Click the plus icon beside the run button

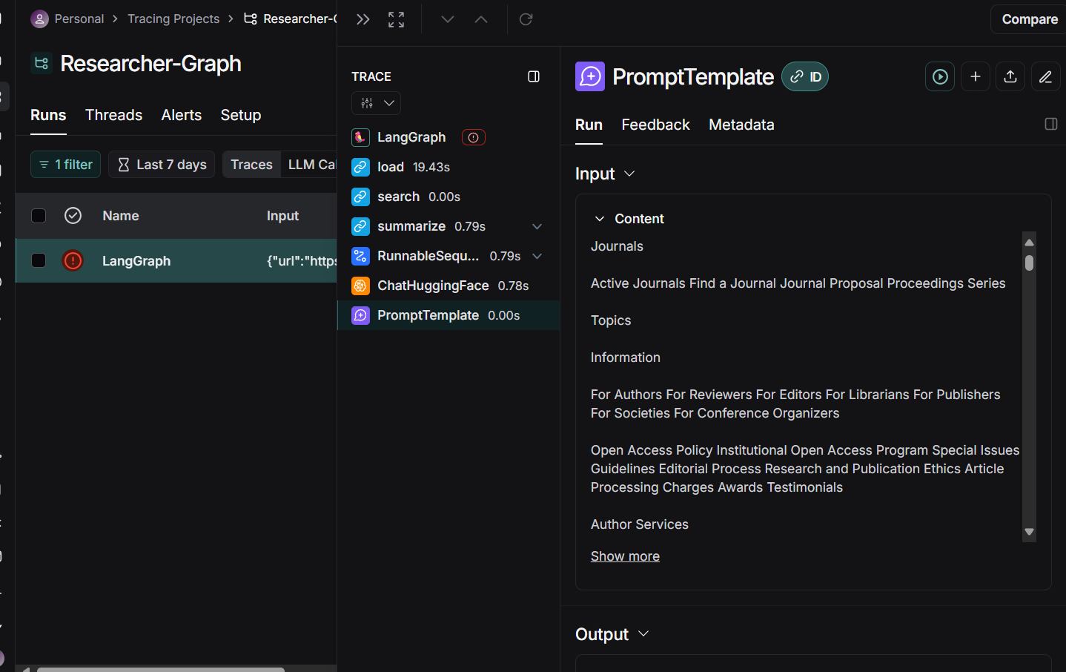tap(975, 76)
